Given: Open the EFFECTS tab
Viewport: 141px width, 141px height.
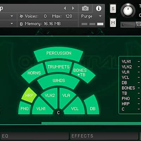Looking at the screenshot, I should 104,136.
